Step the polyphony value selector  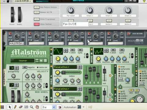[16, 68]
